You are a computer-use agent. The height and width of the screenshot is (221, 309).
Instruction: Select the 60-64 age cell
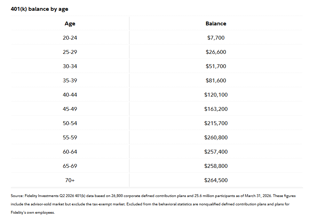coord(70,152)
